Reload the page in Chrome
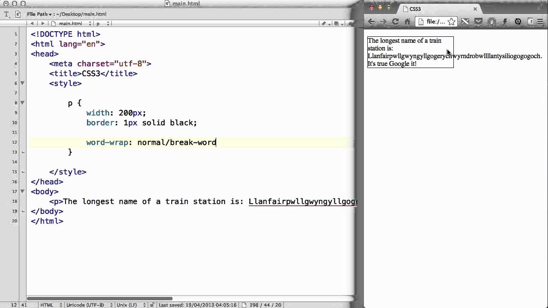Screen dimensions: 548x308 coord(395,21)
